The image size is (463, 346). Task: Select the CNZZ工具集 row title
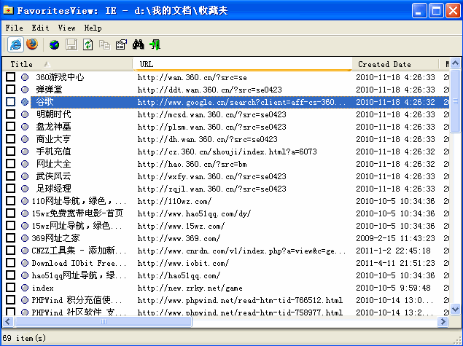tap(79, 251)
